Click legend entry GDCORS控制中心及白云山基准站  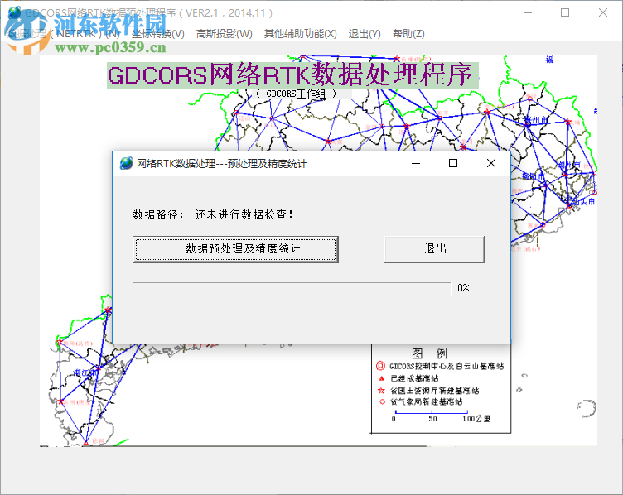[x=447, y=366]
